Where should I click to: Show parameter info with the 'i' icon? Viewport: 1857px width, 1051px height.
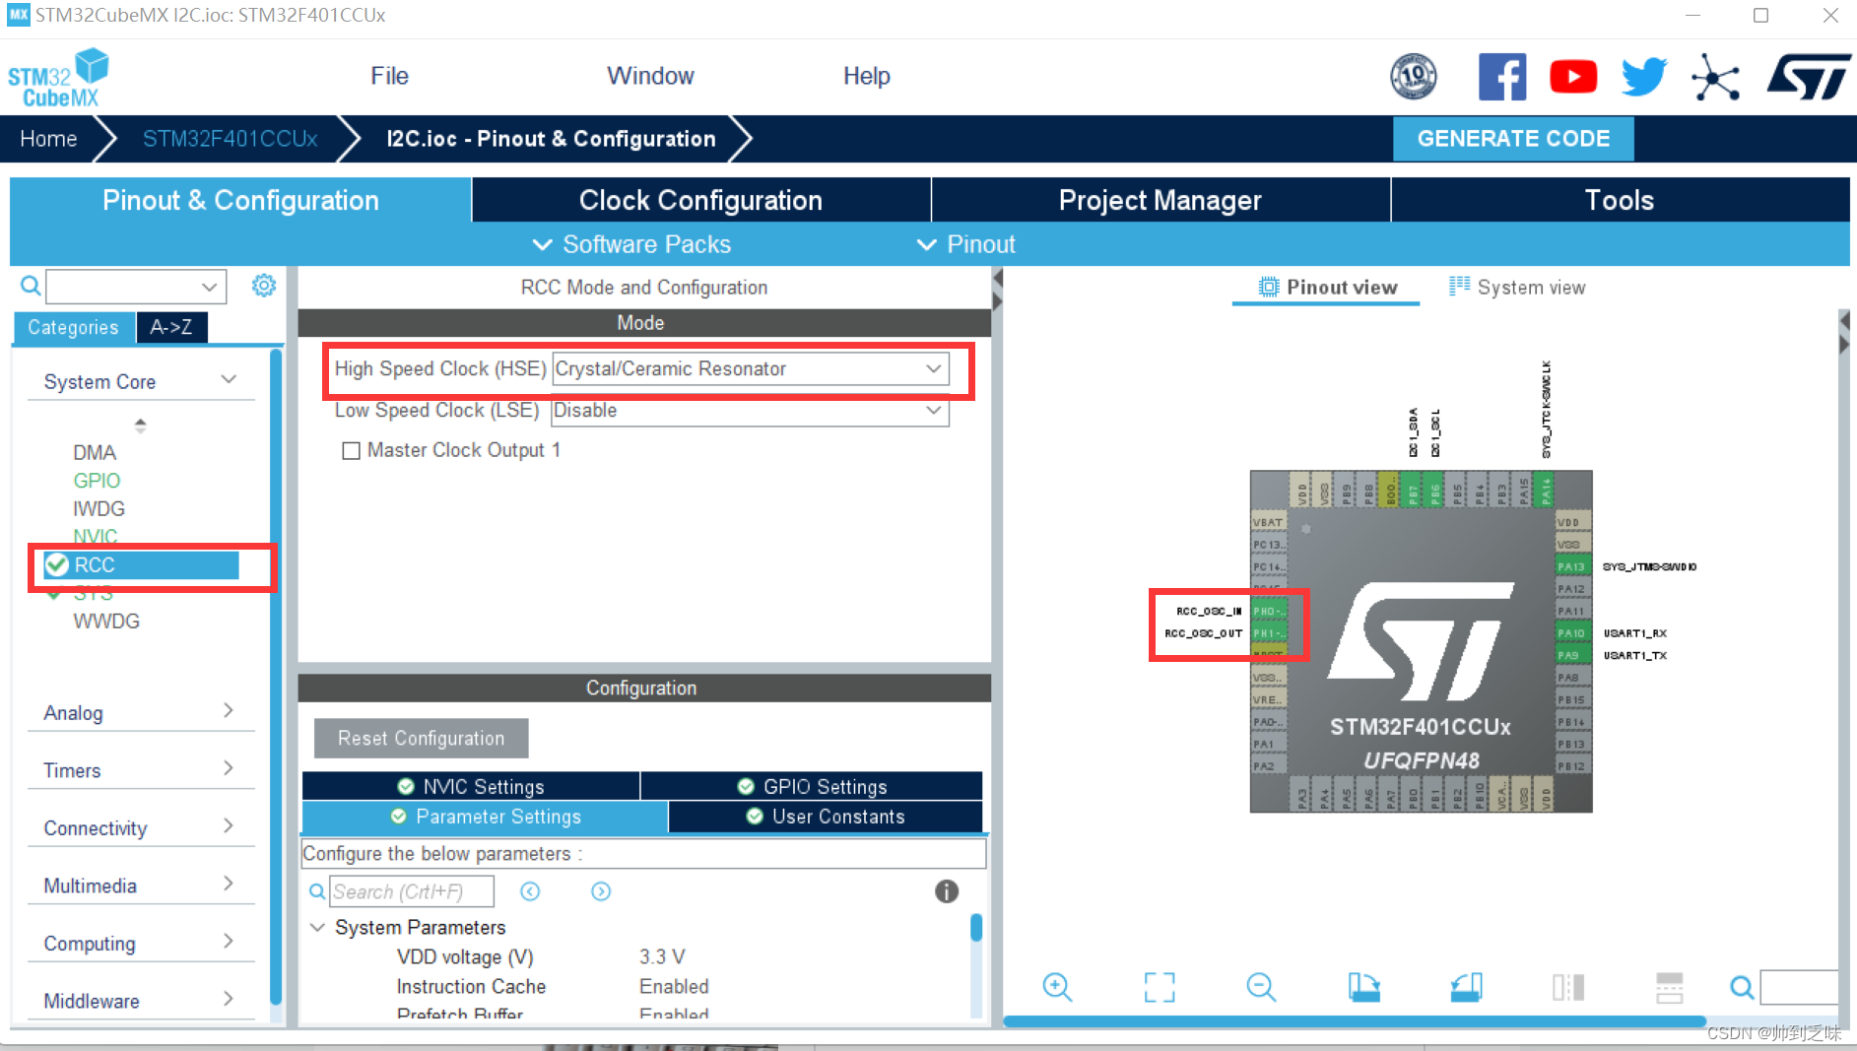pos(946,890)
